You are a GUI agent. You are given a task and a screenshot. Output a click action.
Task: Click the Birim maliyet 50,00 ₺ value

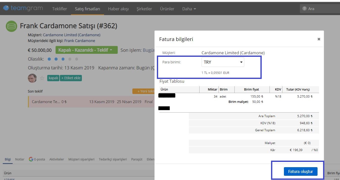tap(258, 102)
